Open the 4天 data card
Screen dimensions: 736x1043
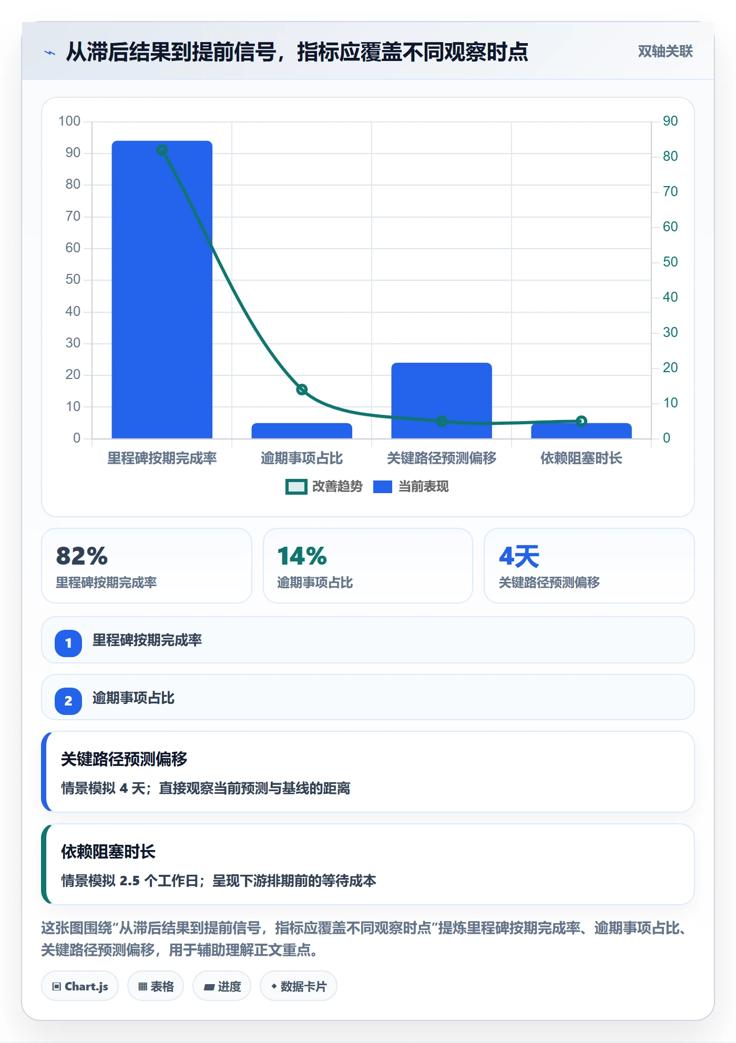coord(589,566)
